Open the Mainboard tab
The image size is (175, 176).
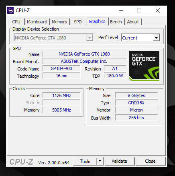[37, 22]
